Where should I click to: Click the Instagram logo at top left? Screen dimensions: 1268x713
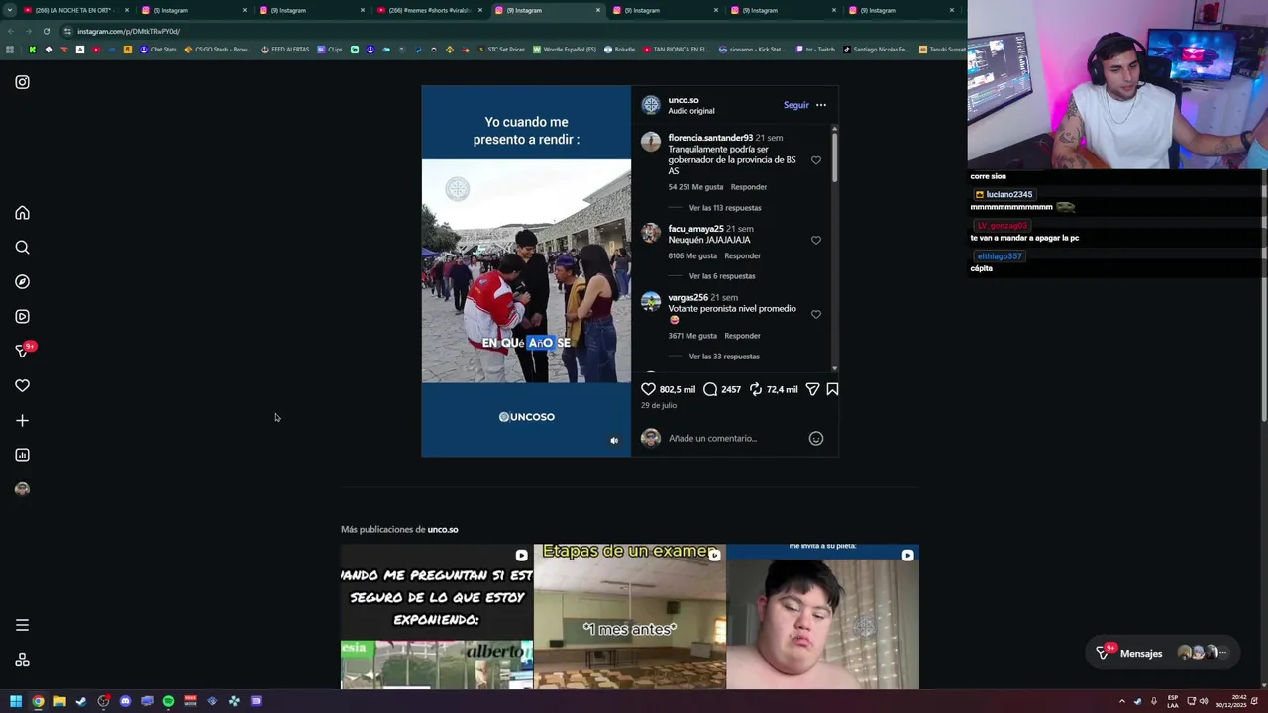pos(22,82)
